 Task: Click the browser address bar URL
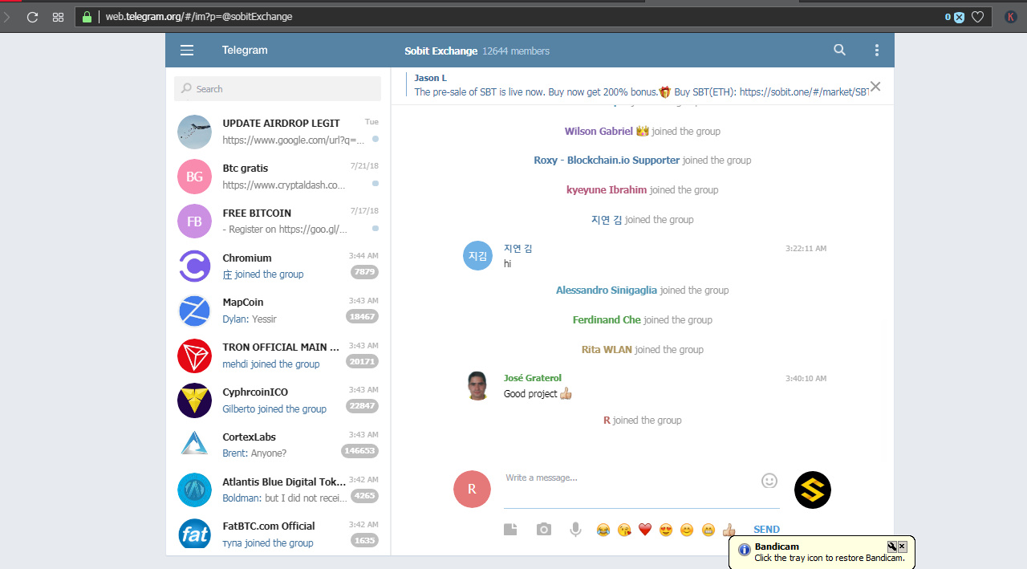click(x=199, y=16)
